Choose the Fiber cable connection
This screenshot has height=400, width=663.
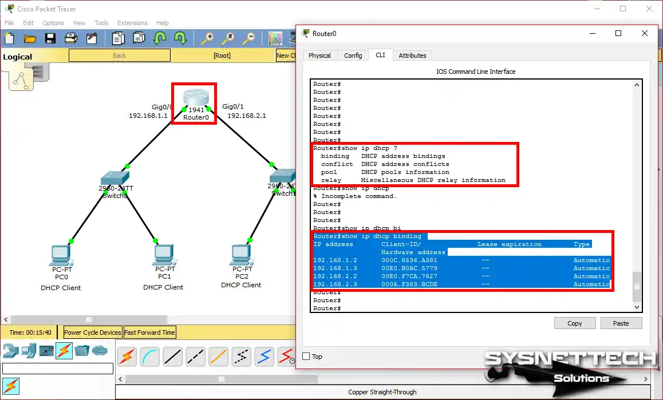click(x=218, y=356)
